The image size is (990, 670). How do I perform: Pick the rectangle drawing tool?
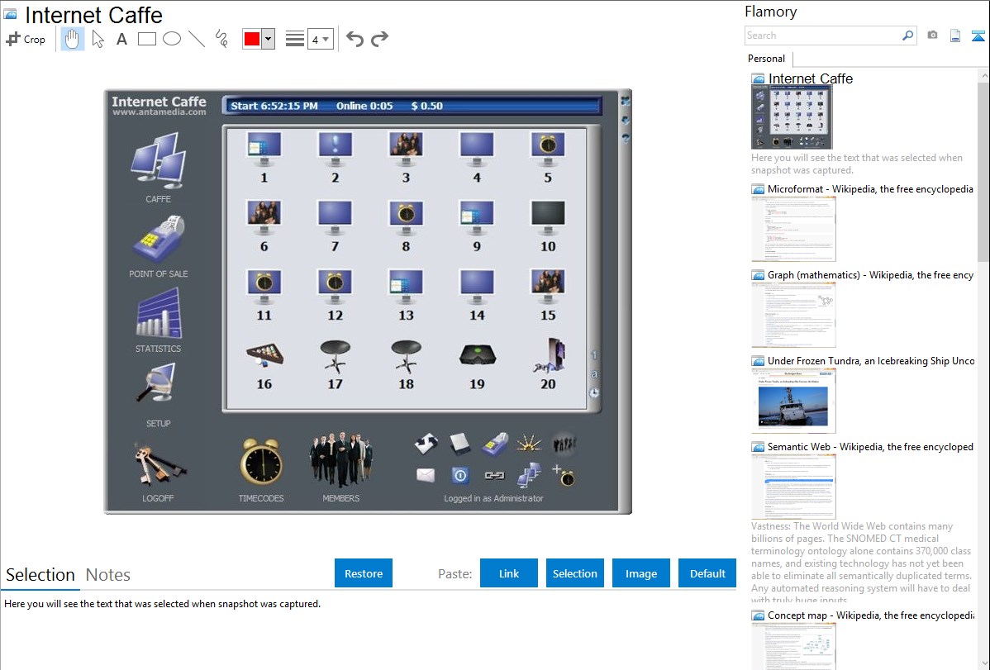(x=146, y=39)
